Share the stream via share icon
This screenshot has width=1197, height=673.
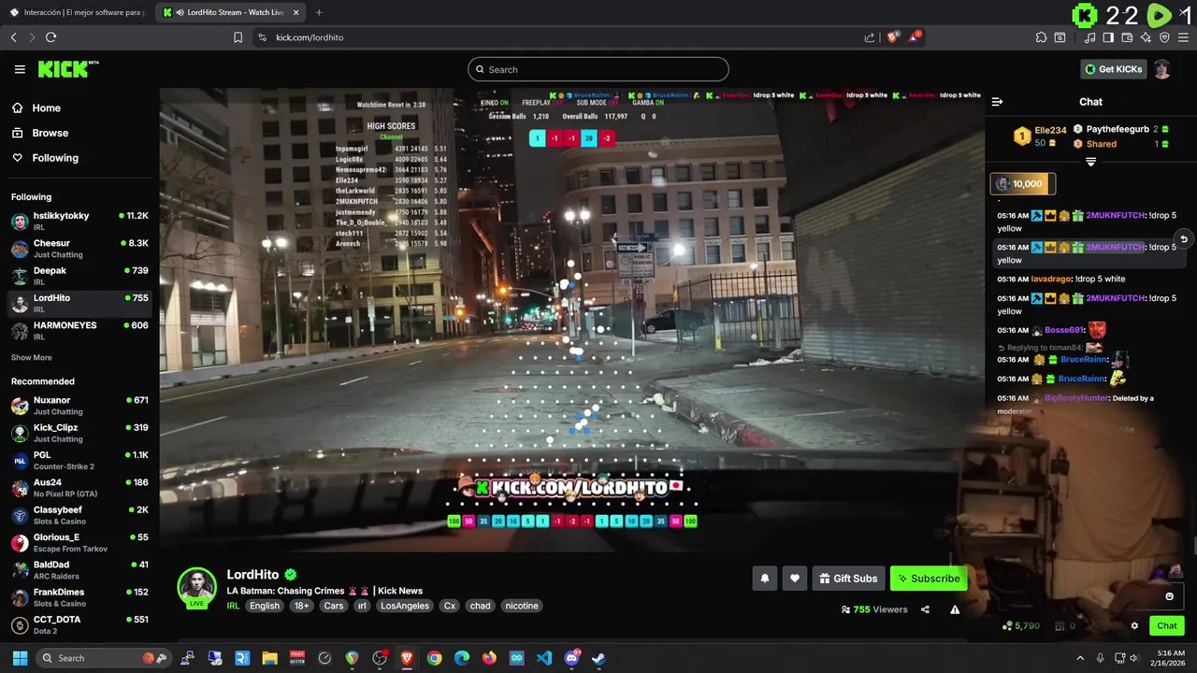925,609
